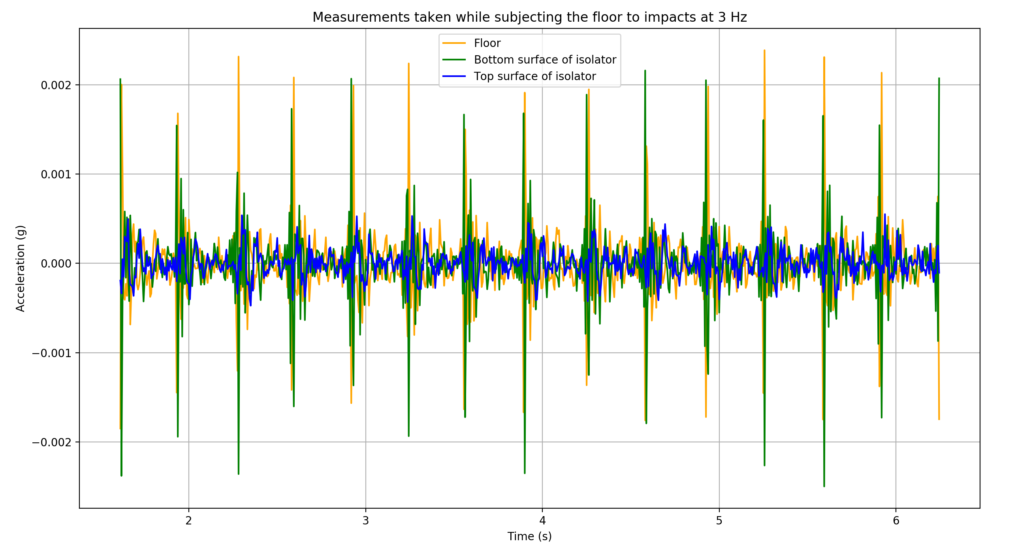Screen dimensions: 1016x556
Task: Click the x-axis tick label 6
Action: (896, 520)
